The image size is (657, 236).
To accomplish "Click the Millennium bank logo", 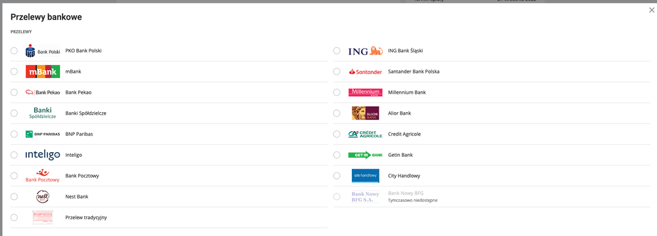I will click(366, 92).
